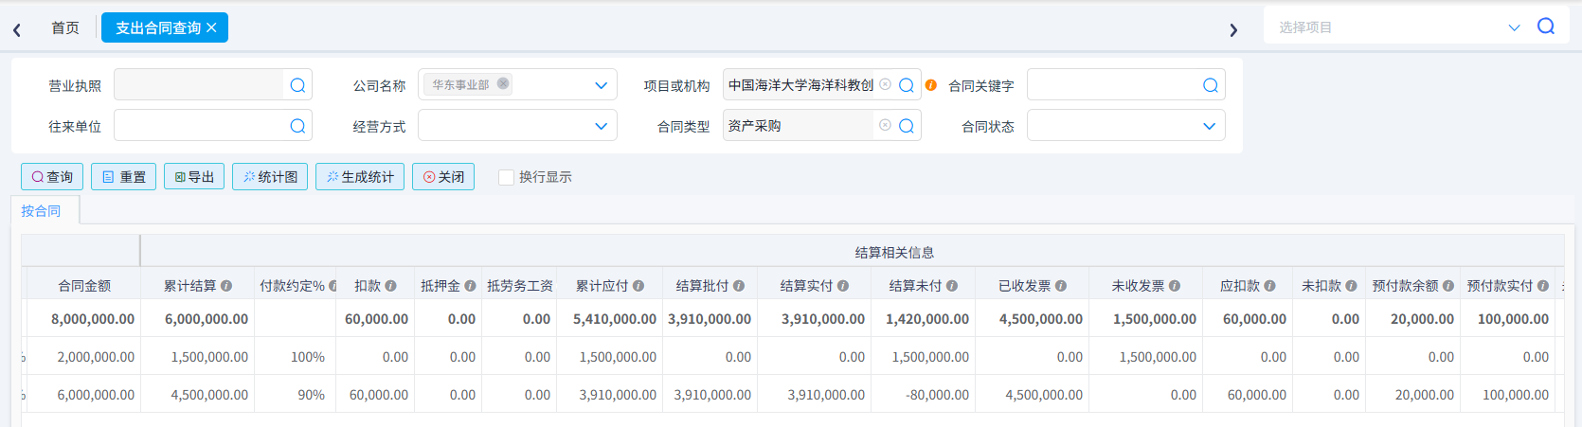This screenshot has height=427, width=1582.
Task: Open the 合同状态 dropdown
Action: click(1209, 126)
